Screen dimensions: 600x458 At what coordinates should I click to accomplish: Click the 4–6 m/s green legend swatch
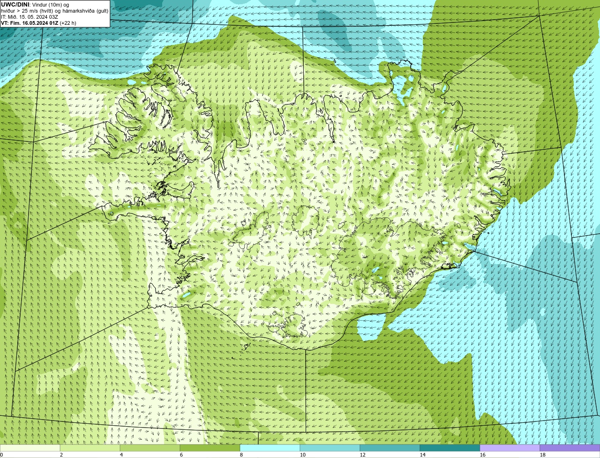tap(150, 448)
